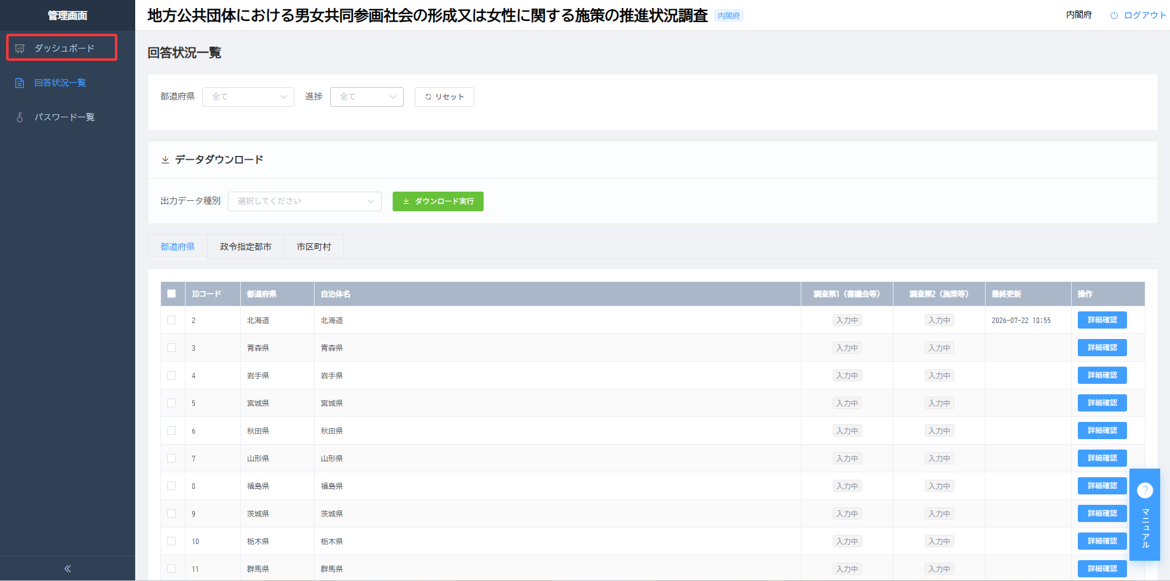This screenshot has height=581, width=1170.
Task: Tick the checkbox for 北海道 row
Action: 171,320
